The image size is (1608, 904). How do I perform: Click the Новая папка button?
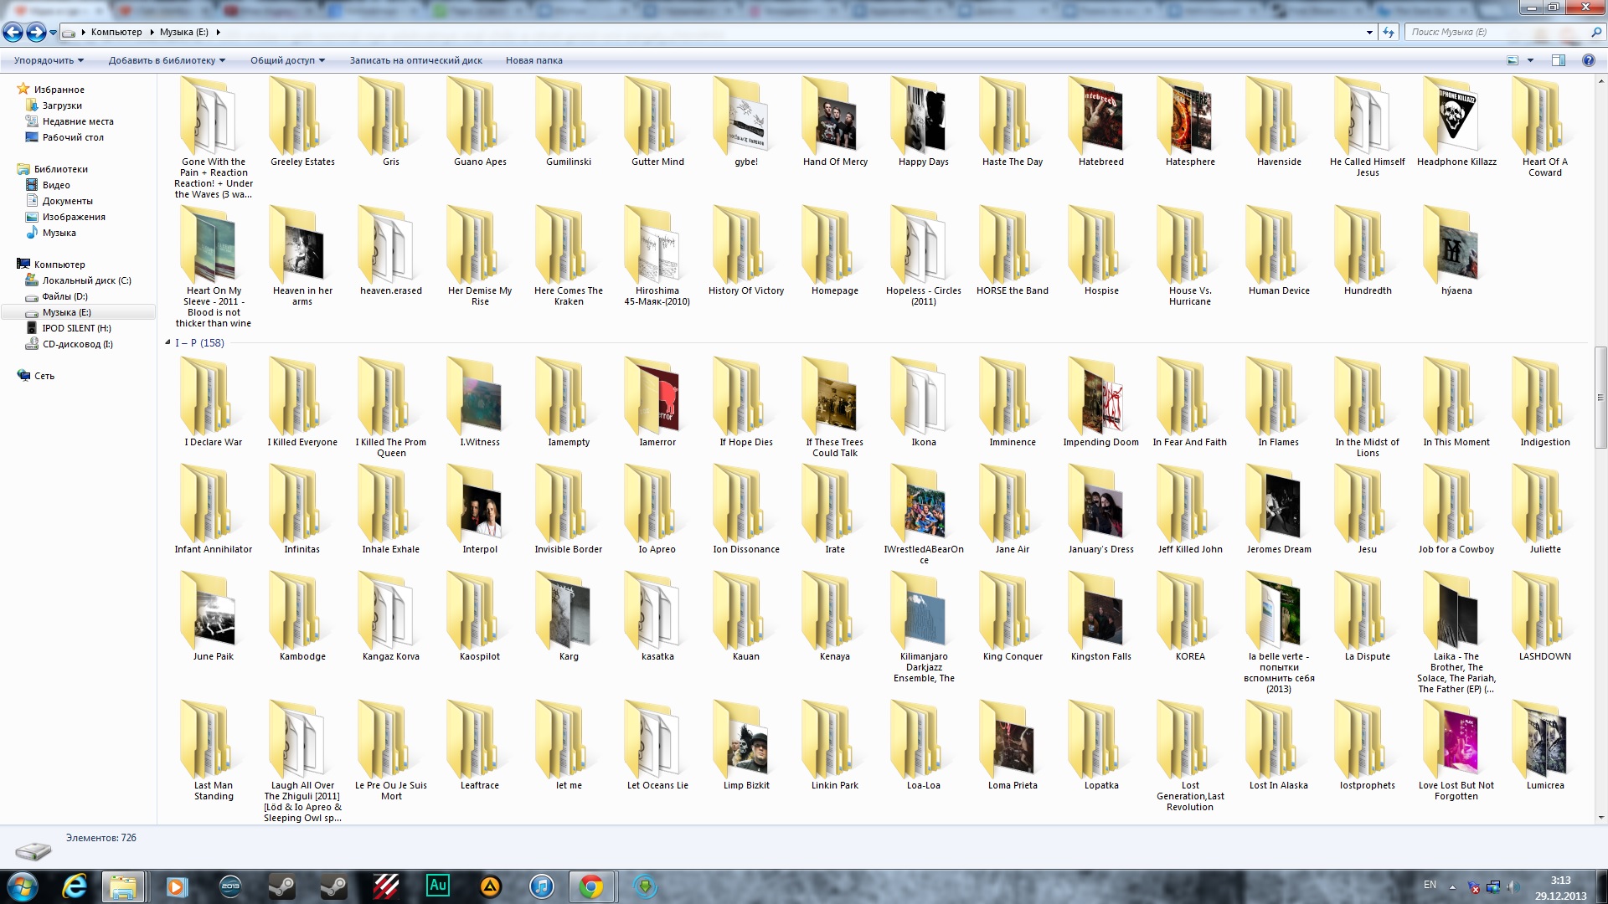pyautogui.click(x=533, y=60)
